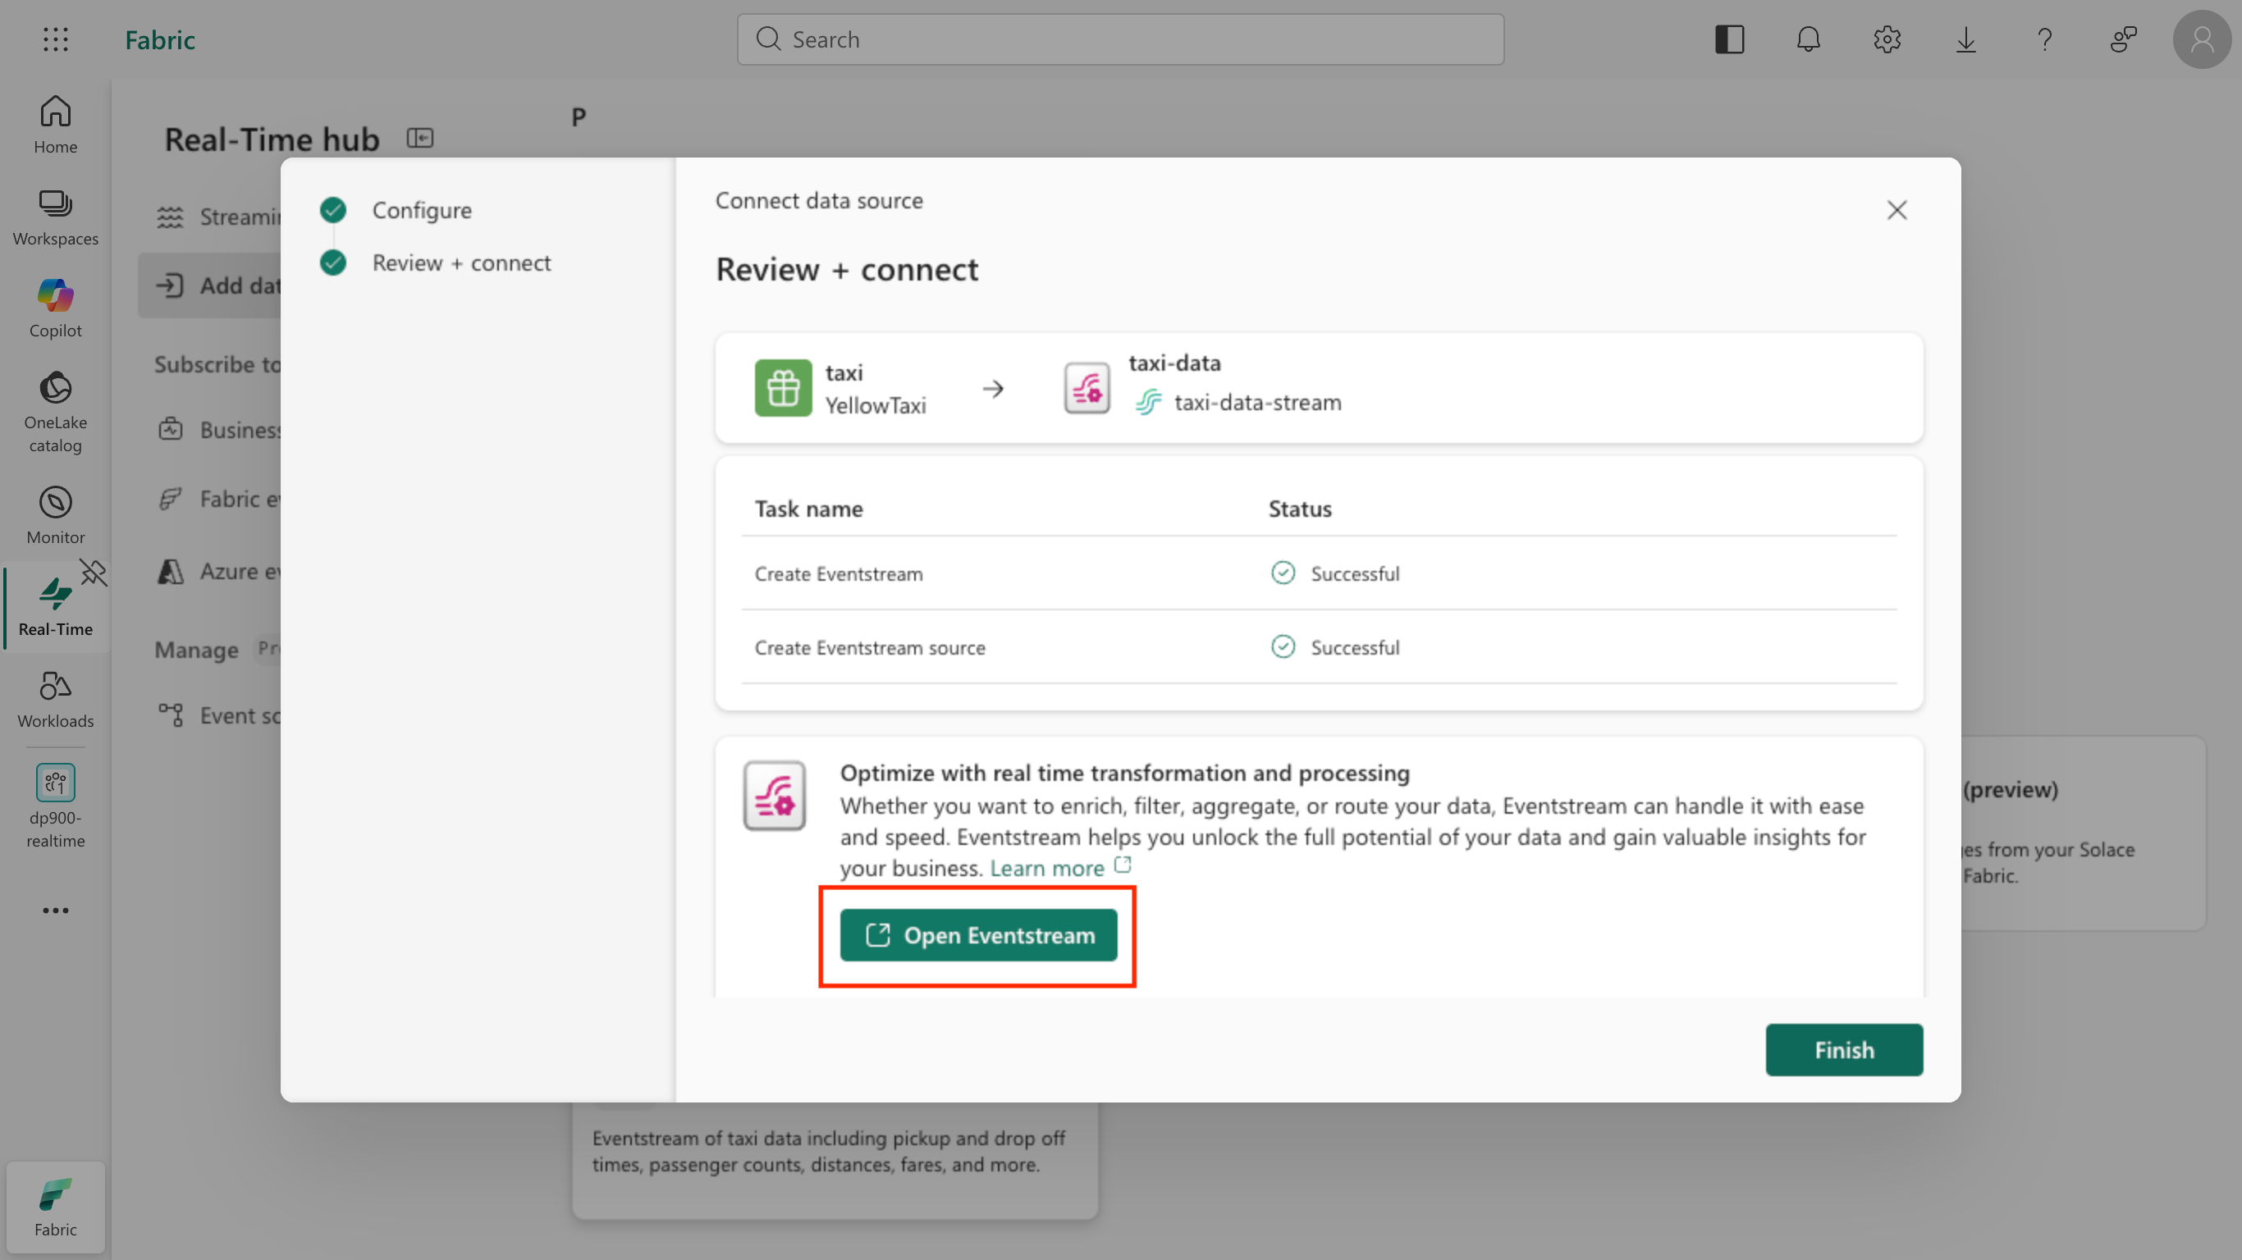
Task: Select the Review + connect step
Action: [435, 262]
